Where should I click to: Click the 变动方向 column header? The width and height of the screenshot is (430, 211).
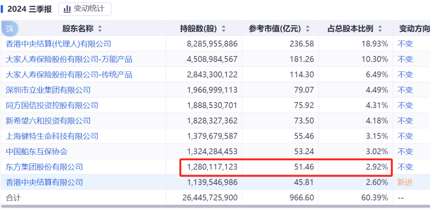[x=414, y=29]
